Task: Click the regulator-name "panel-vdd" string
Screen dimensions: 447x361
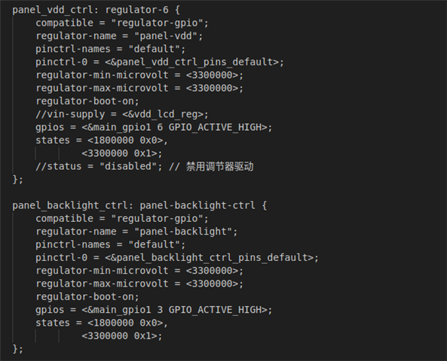Action: pyautogui.click(x=166, y=36)
